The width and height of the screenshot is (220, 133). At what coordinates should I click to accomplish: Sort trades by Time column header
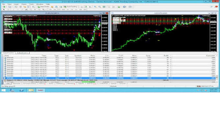(x=44, y=56)
